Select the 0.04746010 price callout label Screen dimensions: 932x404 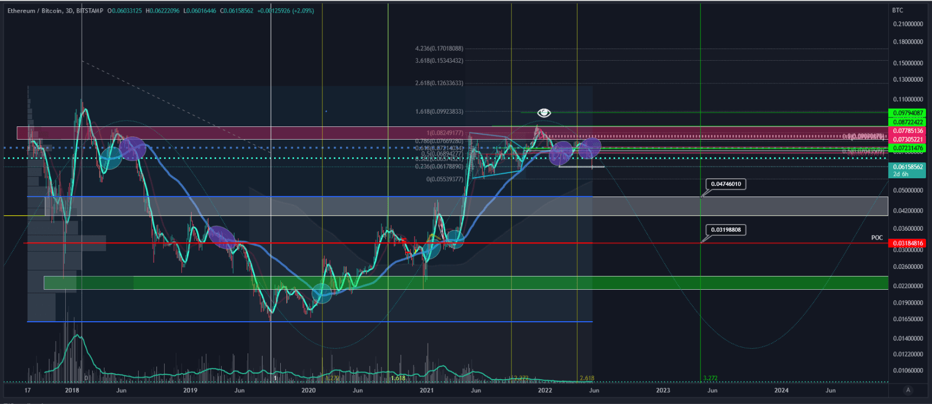click(726, 184)
